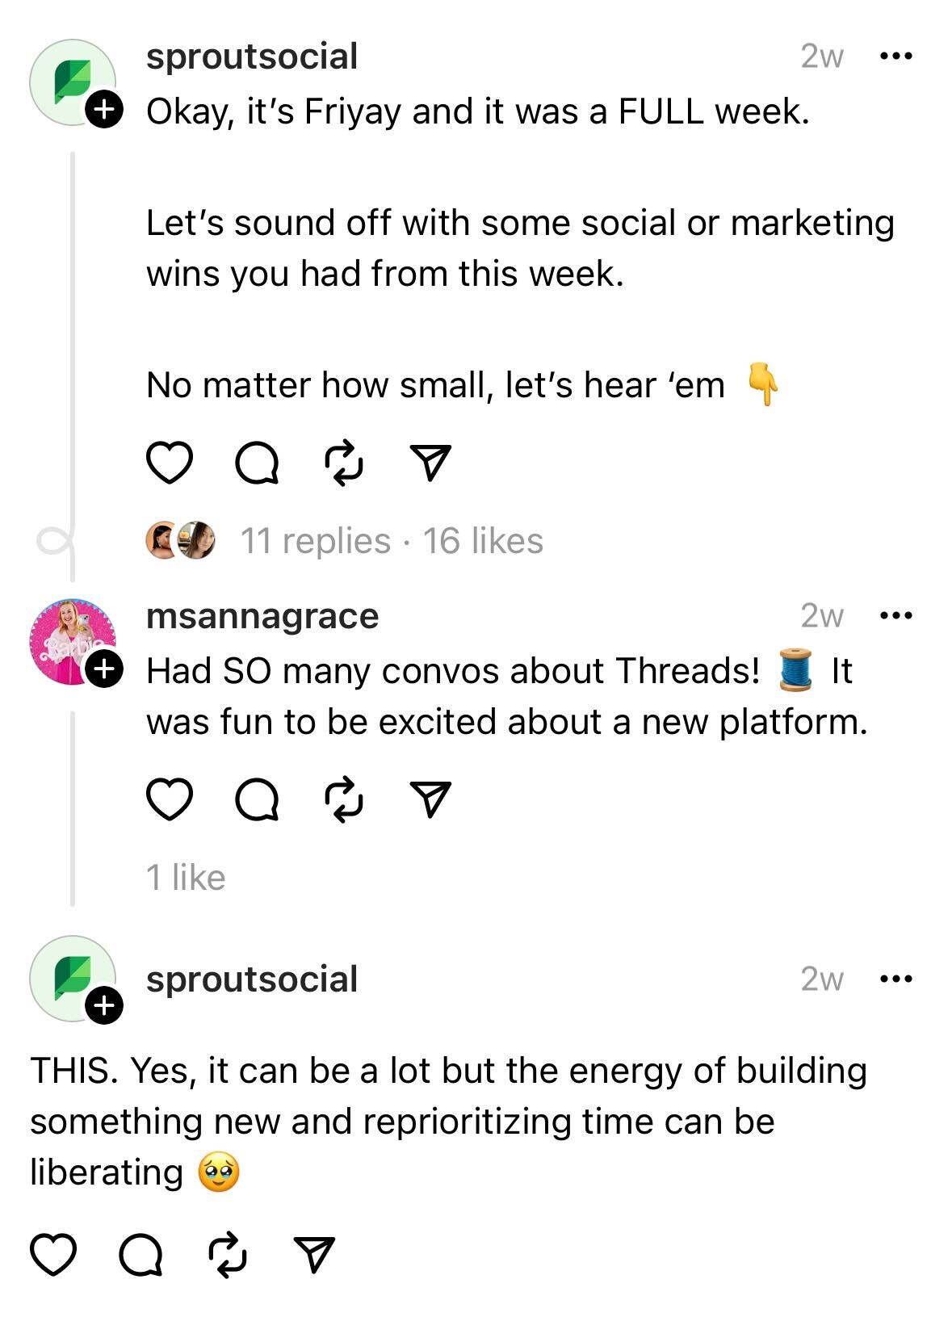View the 11 replies and 16 likes
Image resolution: width=952 pixels, height=1317 pixels.
tap(392, 541)
